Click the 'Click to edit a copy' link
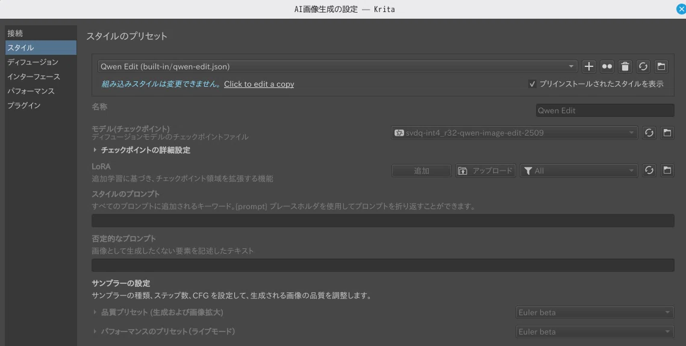The width and height of the screenshot is (686, 346). (x=259, y=84)
